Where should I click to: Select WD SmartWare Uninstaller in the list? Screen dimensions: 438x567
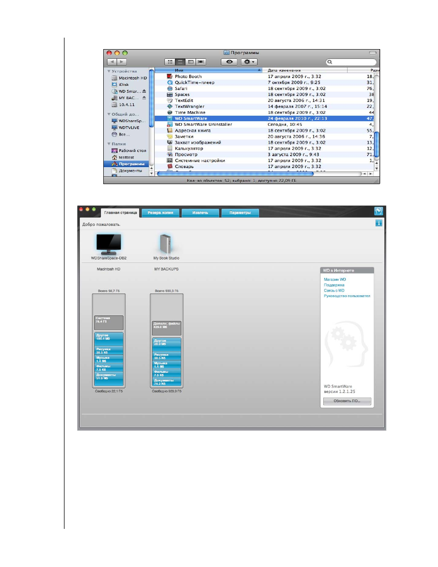coord(264,124)
